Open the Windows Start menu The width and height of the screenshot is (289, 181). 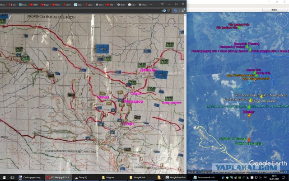pyautogui.click(x=4, y=177)
